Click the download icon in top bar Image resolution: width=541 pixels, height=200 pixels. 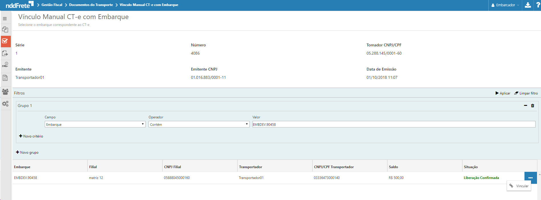(528, 5)
